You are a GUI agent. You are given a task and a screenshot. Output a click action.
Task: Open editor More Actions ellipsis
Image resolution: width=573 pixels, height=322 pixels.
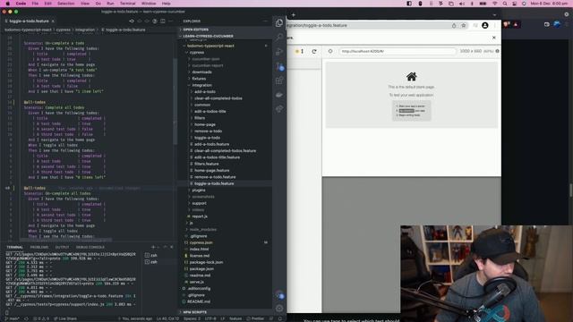(171, 21)
